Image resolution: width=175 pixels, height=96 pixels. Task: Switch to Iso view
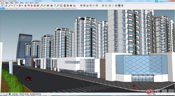click(x=81, y=6)
